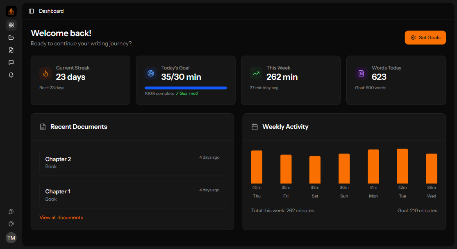
Task: Select the document editing pen icon
Action: (11, 50)
